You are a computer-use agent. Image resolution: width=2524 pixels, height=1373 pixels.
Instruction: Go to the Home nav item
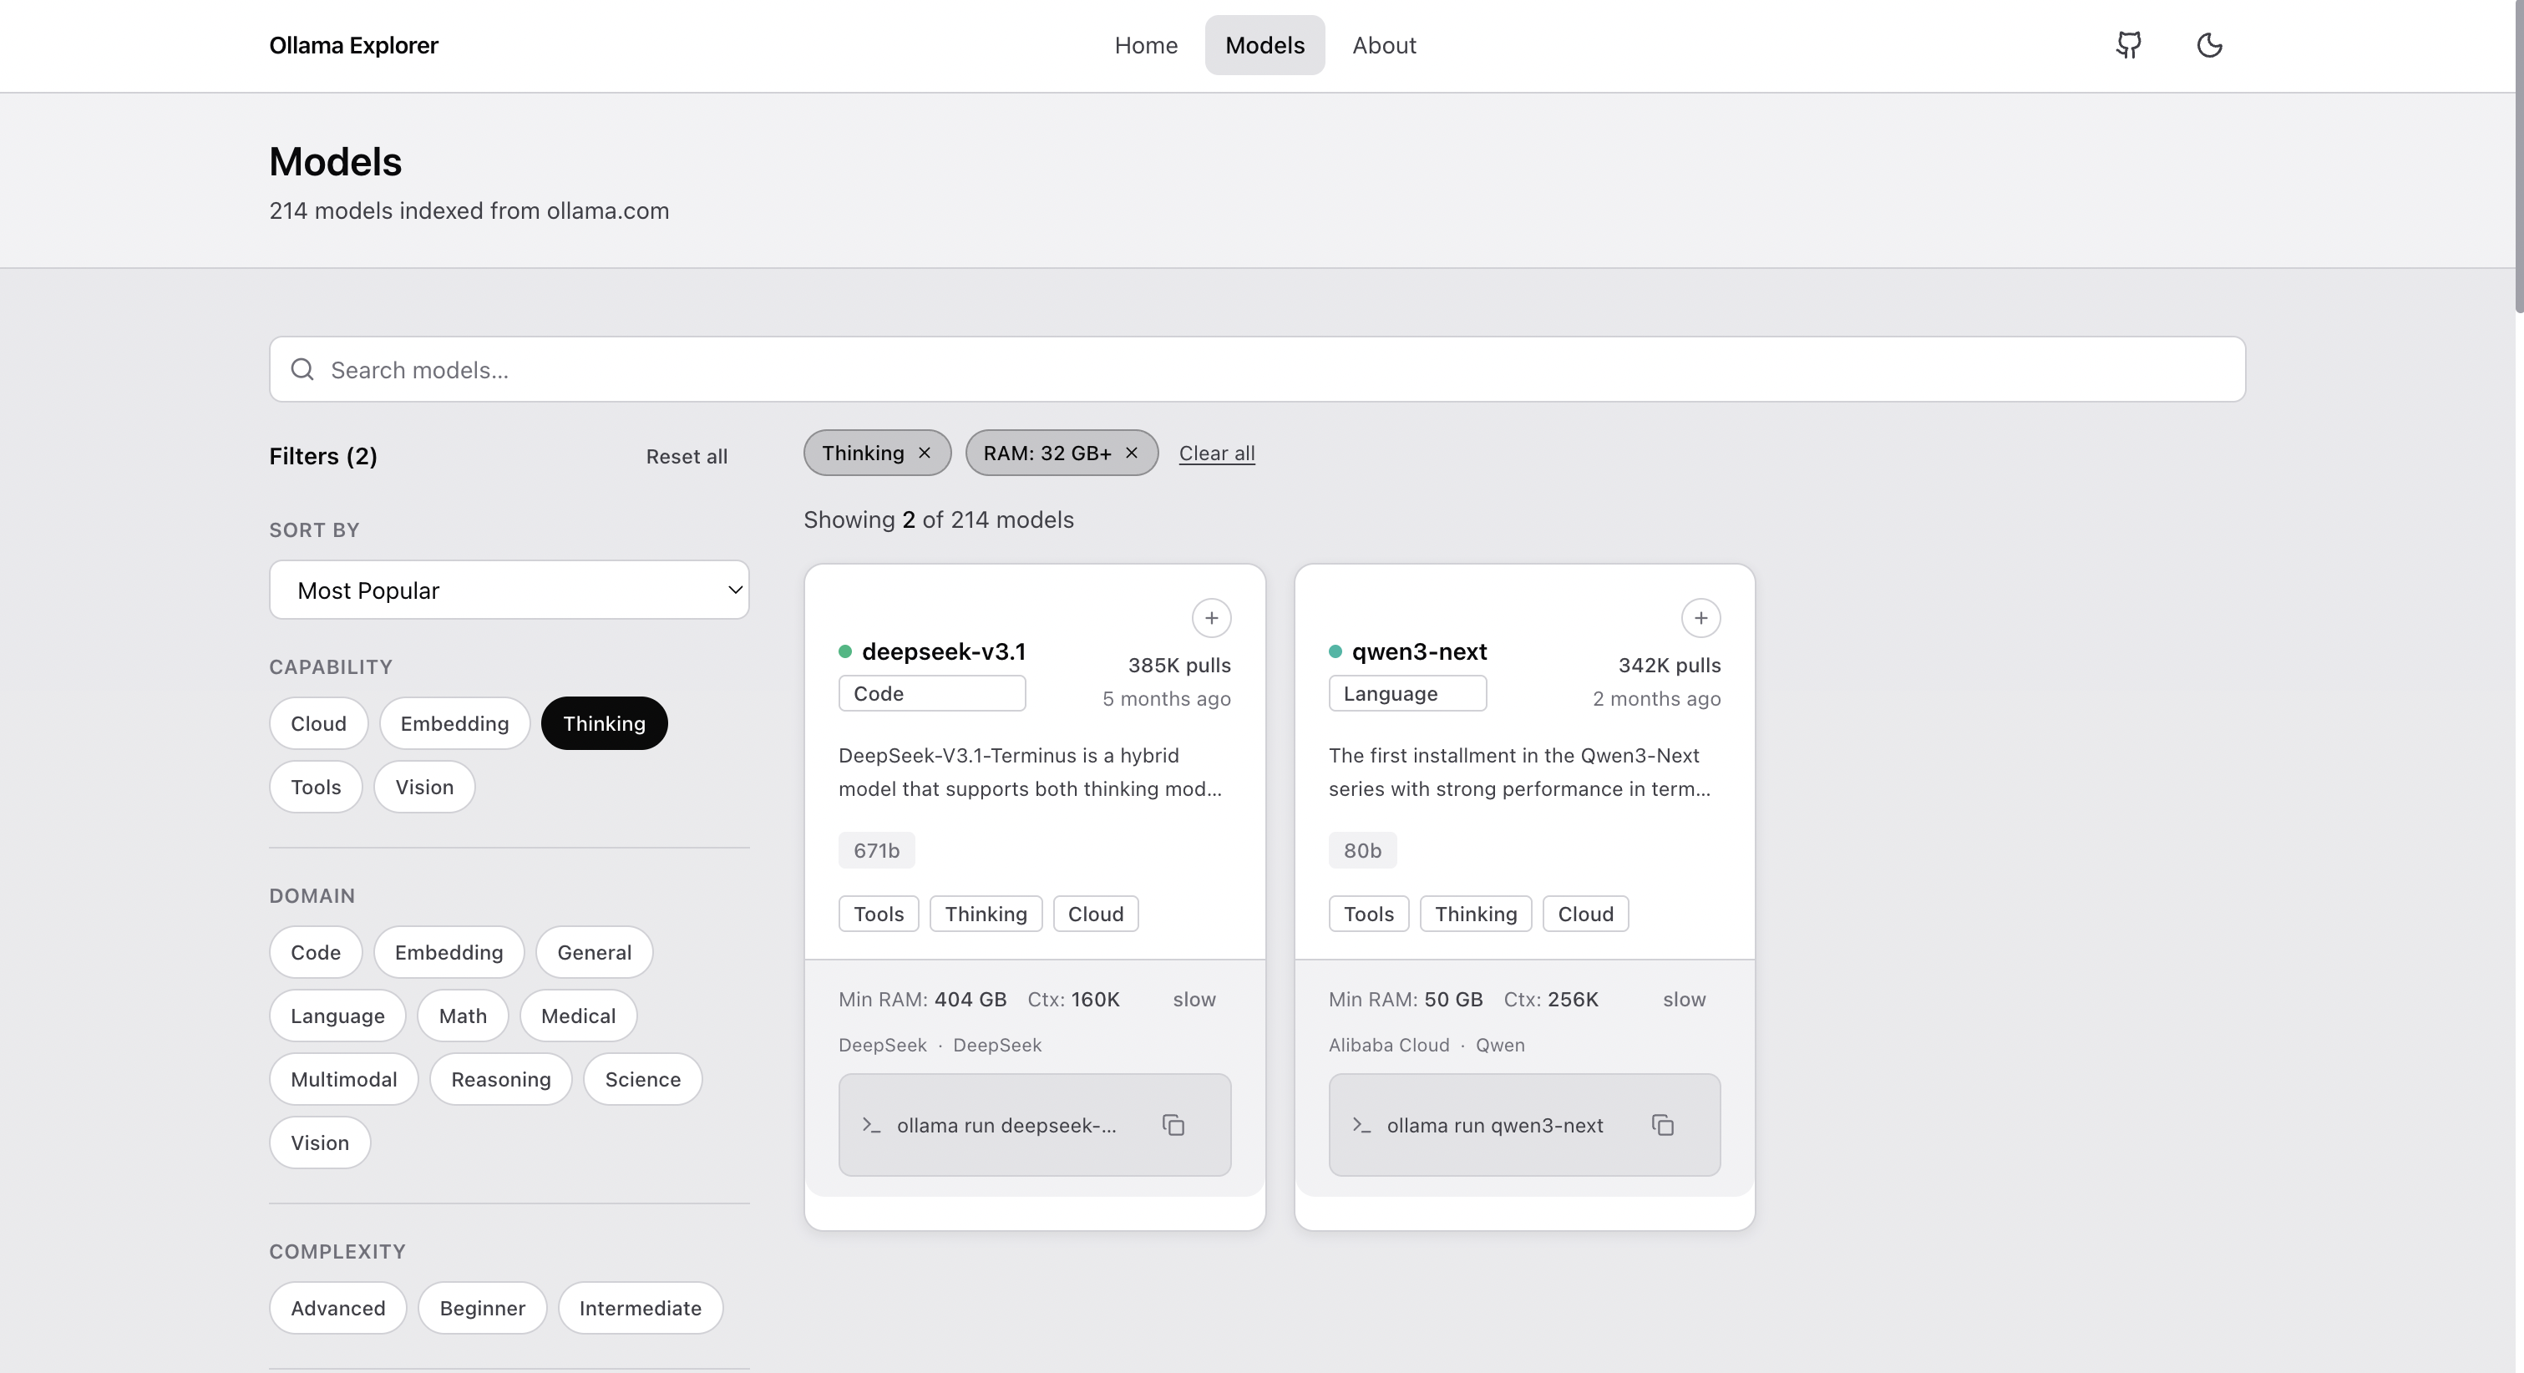point(1145,45)
